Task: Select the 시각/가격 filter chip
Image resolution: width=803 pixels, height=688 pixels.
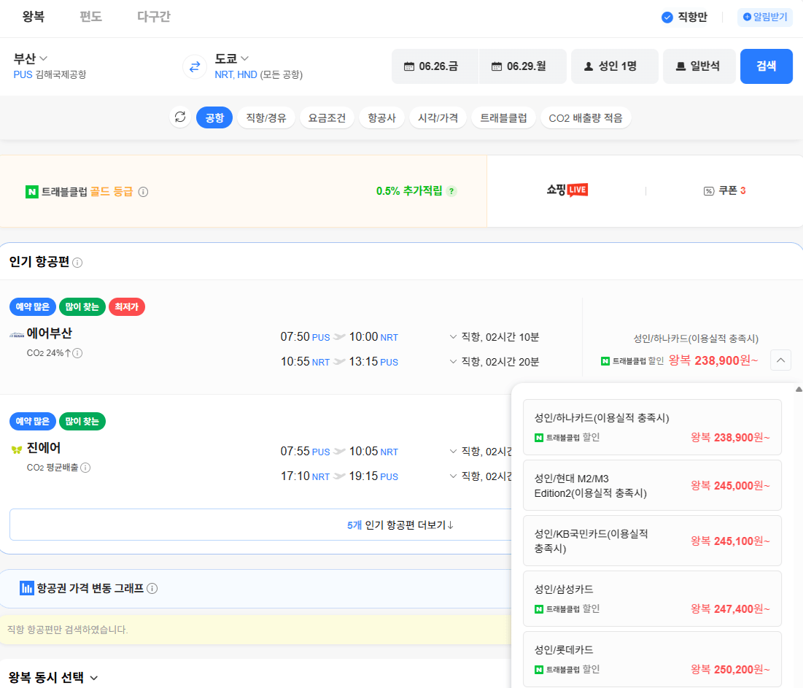Action: (438, 117)
